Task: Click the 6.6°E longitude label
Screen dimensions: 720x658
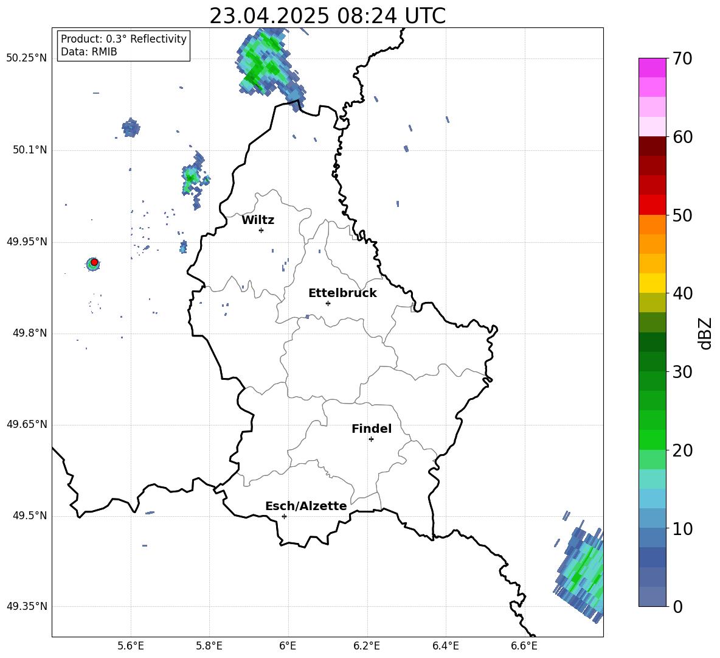Action: [524, 646]
